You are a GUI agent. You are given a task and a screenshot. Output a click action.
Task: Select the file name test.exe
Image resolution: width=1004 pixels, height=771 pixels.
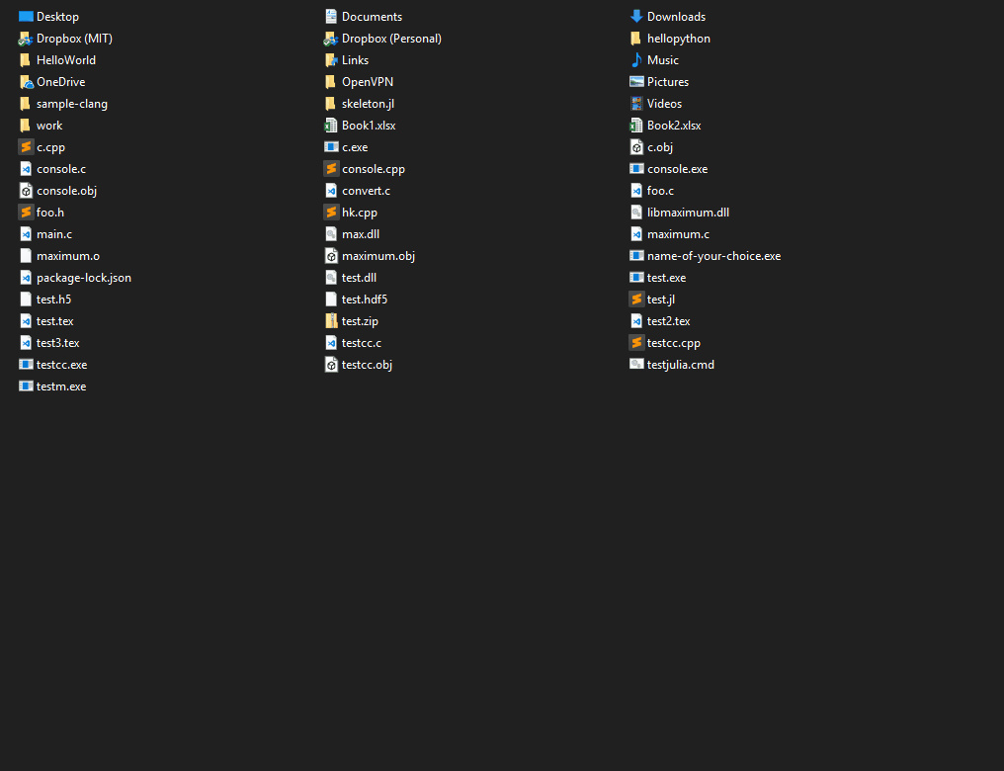click(667, 278)
